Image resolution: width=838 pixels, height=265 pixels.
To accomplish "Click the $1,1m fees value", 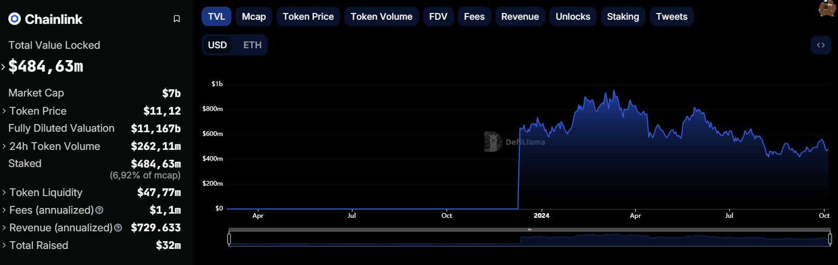I will [x=165, y=210].
